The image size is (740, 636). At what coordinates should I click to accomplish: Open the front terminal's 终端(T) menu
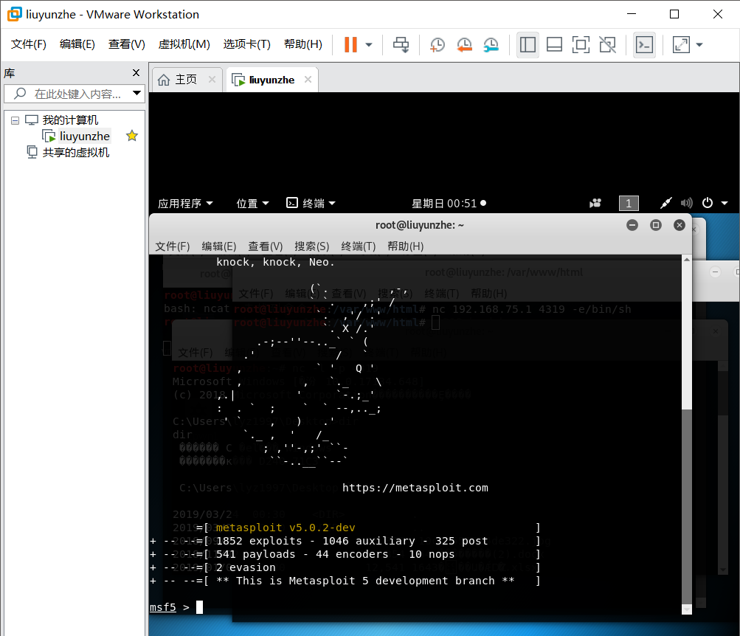(x=359, y=246)
